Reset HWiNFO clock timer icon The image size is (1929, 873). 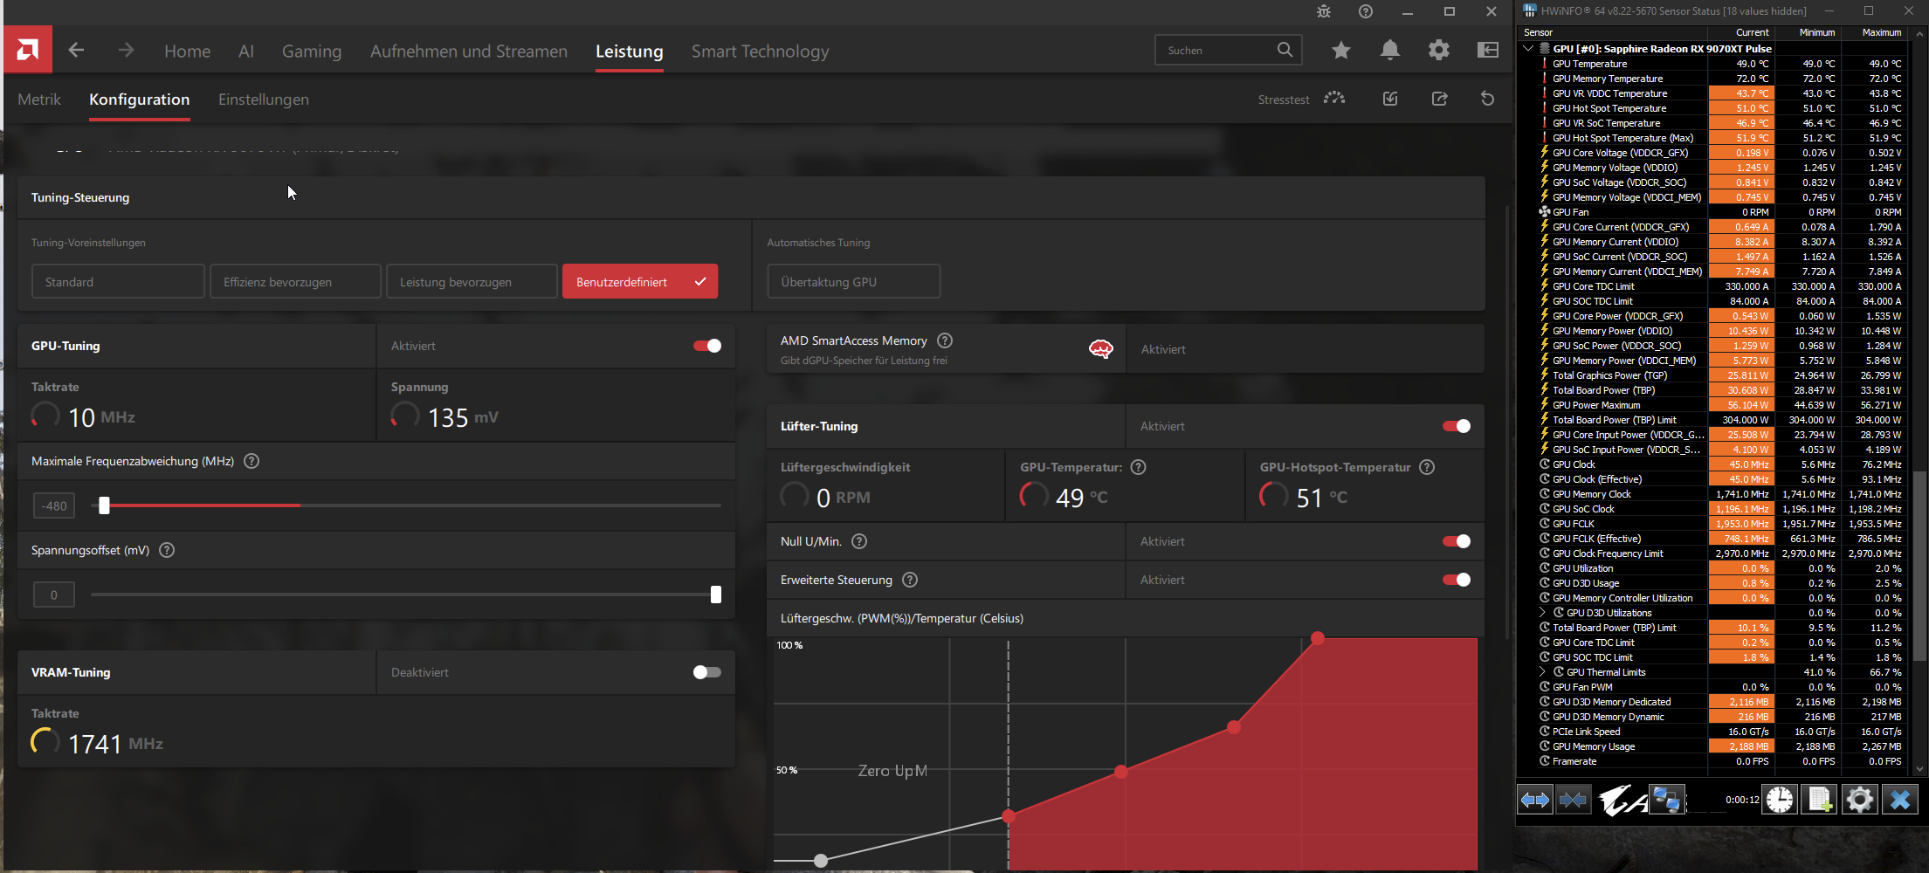(1780, 800)
